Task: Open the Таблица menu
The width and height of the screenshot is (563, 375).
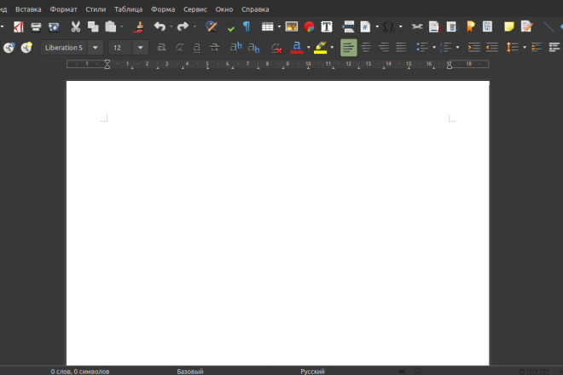Action: (x=128, y=9)
